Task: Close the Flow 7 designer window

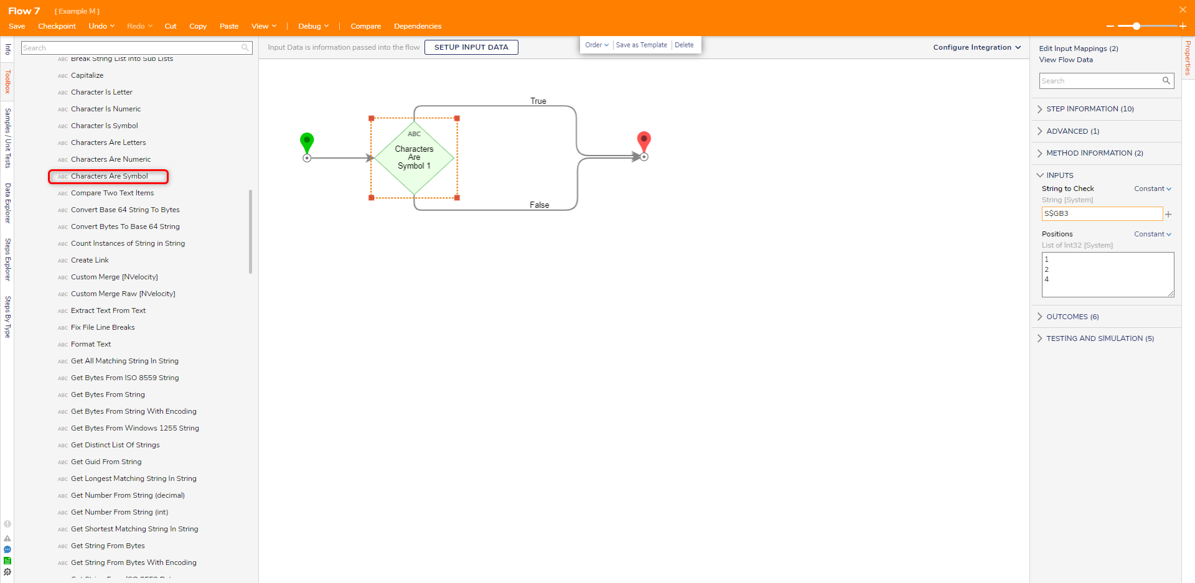Action: pos(1183,9)
